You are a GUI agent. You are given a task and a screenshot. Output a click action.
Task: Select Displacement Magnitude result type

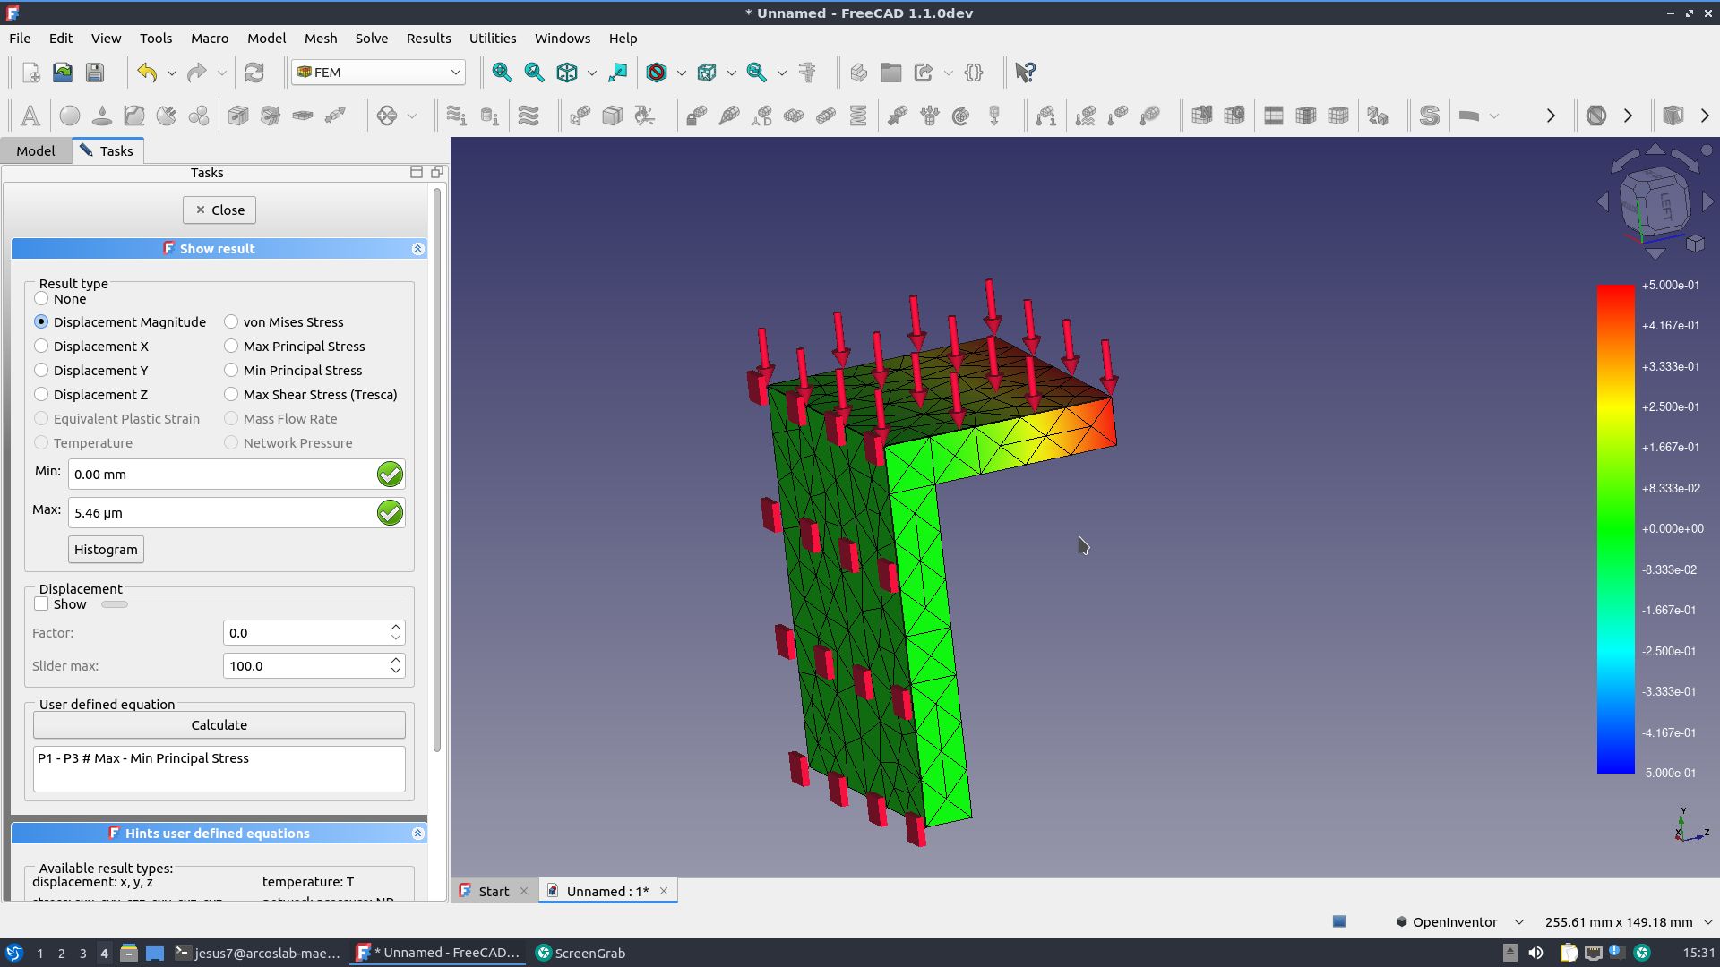(121, 322)
